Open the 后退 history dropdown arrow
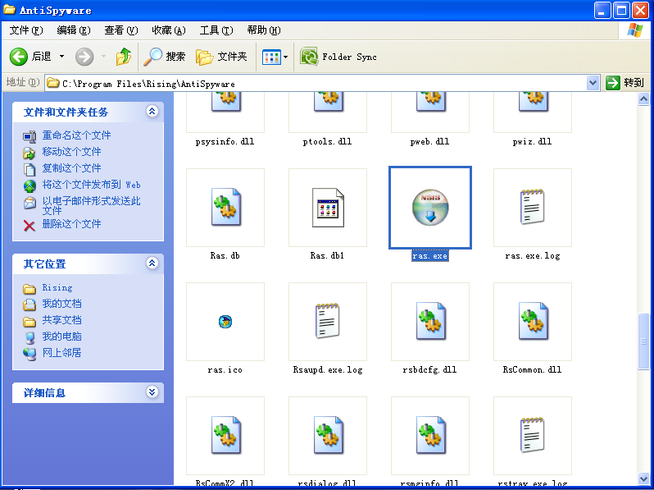 [61, 57]
